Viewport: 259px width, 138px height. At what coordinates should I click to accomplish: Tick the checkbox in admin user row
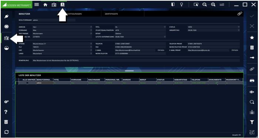[27, 83]
